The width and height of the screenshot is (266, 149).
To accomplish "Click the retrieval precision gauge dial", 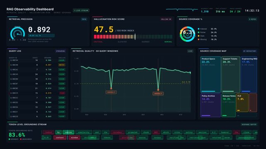I will click(17, 33).
